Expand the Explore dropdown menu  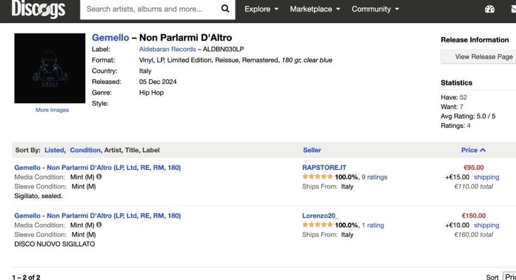[262, 9]
